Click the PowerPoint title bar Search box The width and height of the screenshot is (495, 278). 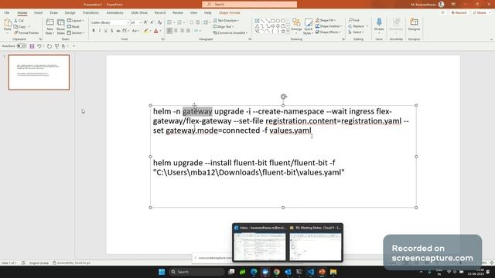click(x=249, y=4)
